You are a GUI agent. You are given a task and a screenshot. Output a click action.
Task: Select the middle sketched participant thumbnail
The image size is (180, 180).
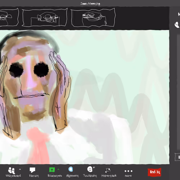45,18
